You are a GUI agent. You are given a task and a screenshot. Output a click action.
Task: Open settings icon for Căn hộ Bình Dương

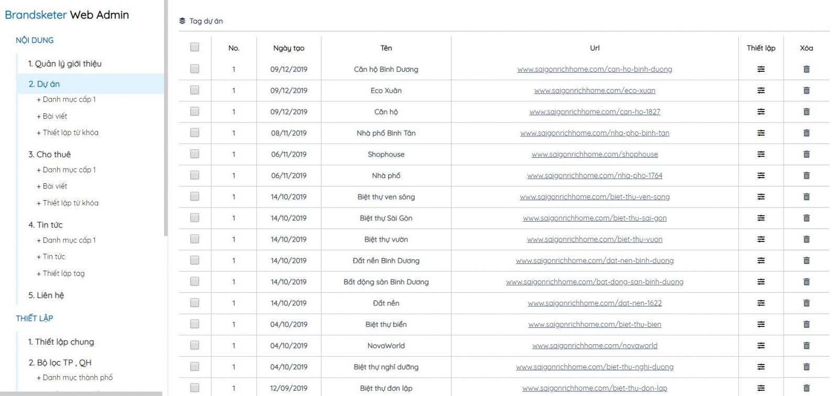tap(761, 69)
